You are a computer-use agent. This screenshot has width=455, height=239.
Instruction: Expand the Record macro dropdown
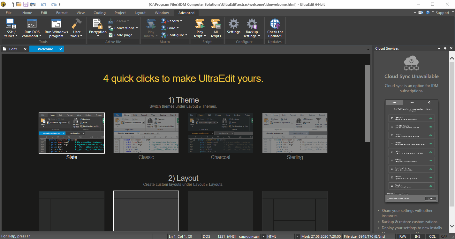click(x=181, y=21)
